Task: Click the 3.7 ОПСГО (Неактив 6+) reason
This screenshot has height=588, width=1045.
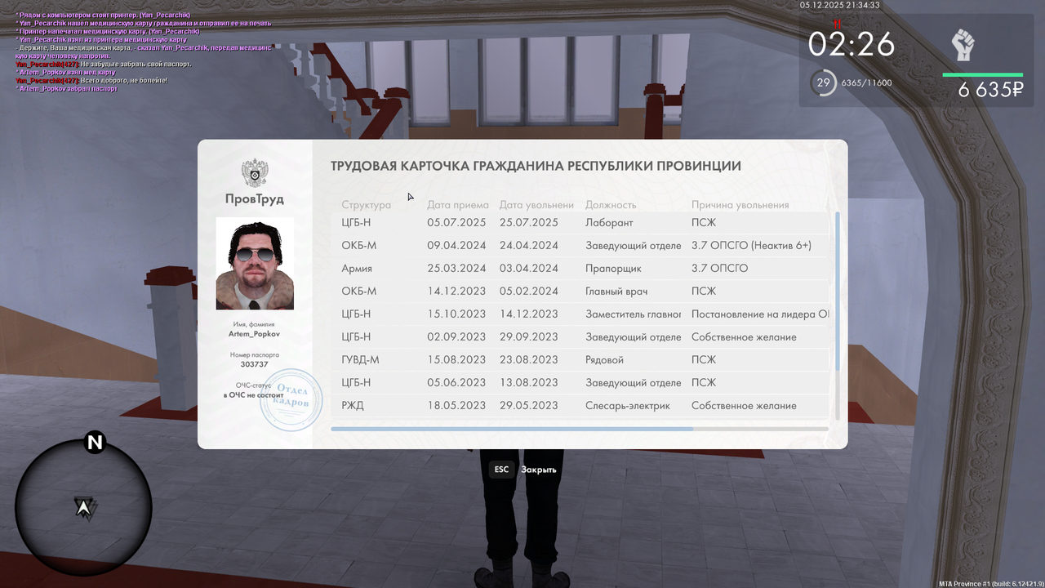Action: tap(751, 245)
